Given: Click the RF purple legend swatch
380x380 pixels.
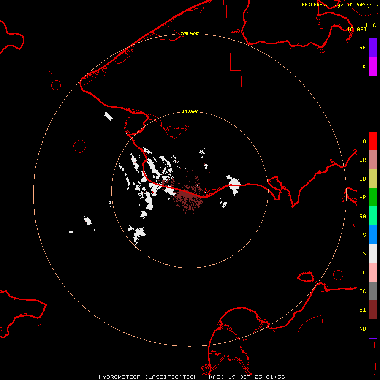Looking at the screenshot, I should 373,47.
